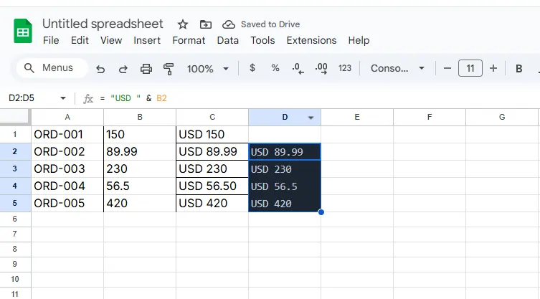
Task: Click the Google Sheets home logo
Action: pos(23,32)
